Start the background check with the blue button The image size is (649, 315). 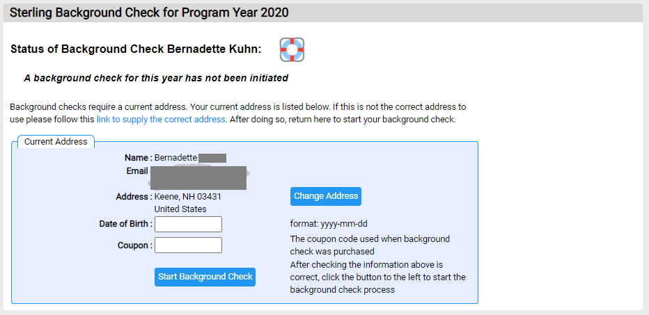pos(205,277)
